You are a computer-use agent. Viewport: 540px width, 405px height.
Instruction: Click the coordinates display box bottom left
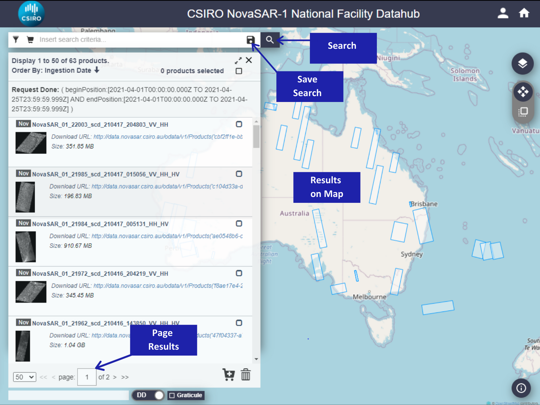click(68, 395)
